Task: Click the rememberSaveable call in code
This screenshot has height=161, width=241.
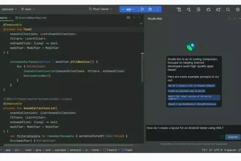Action: (x=60, y=136)
